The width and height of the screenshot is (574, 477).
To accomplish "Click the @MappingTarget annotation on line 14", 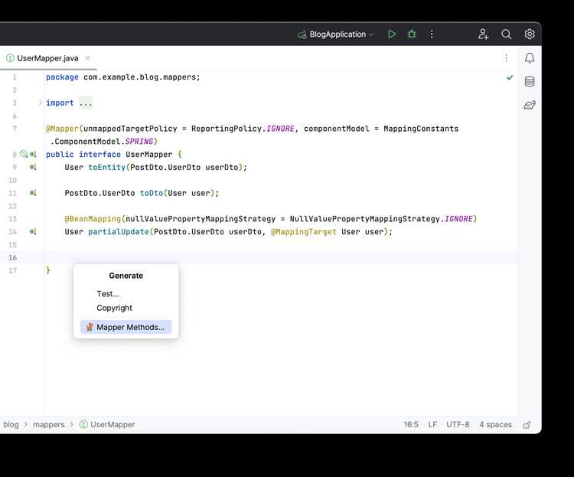I will tap(304, 231).
